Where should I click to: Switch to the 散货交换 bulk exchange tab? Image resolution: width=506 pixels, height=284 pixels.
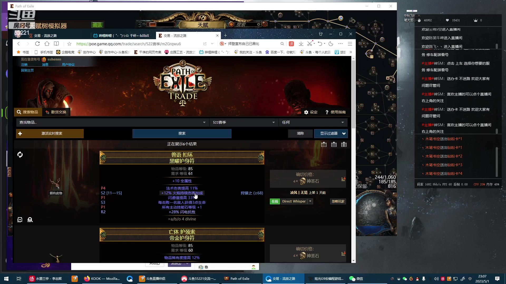pos(56,112)
